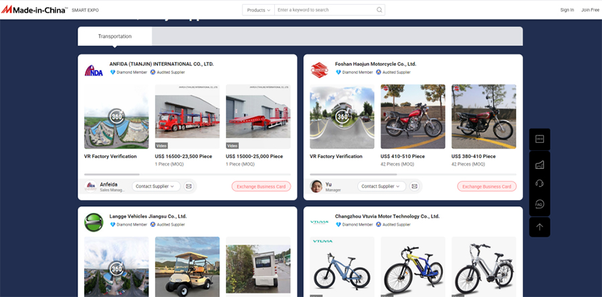Click the headset customer service icon
Image resolution: width=602 pixels, height=297 pixels.
coord(539,184)
